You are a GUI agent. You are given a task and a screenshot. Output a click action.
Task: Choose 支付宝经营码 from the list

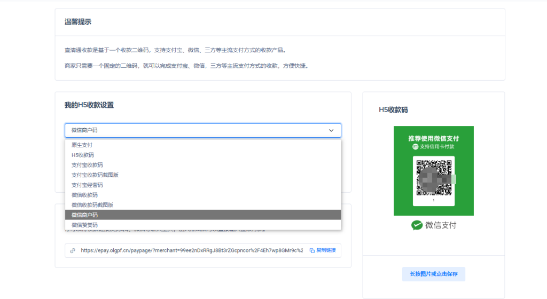click(x=202, y=185)
